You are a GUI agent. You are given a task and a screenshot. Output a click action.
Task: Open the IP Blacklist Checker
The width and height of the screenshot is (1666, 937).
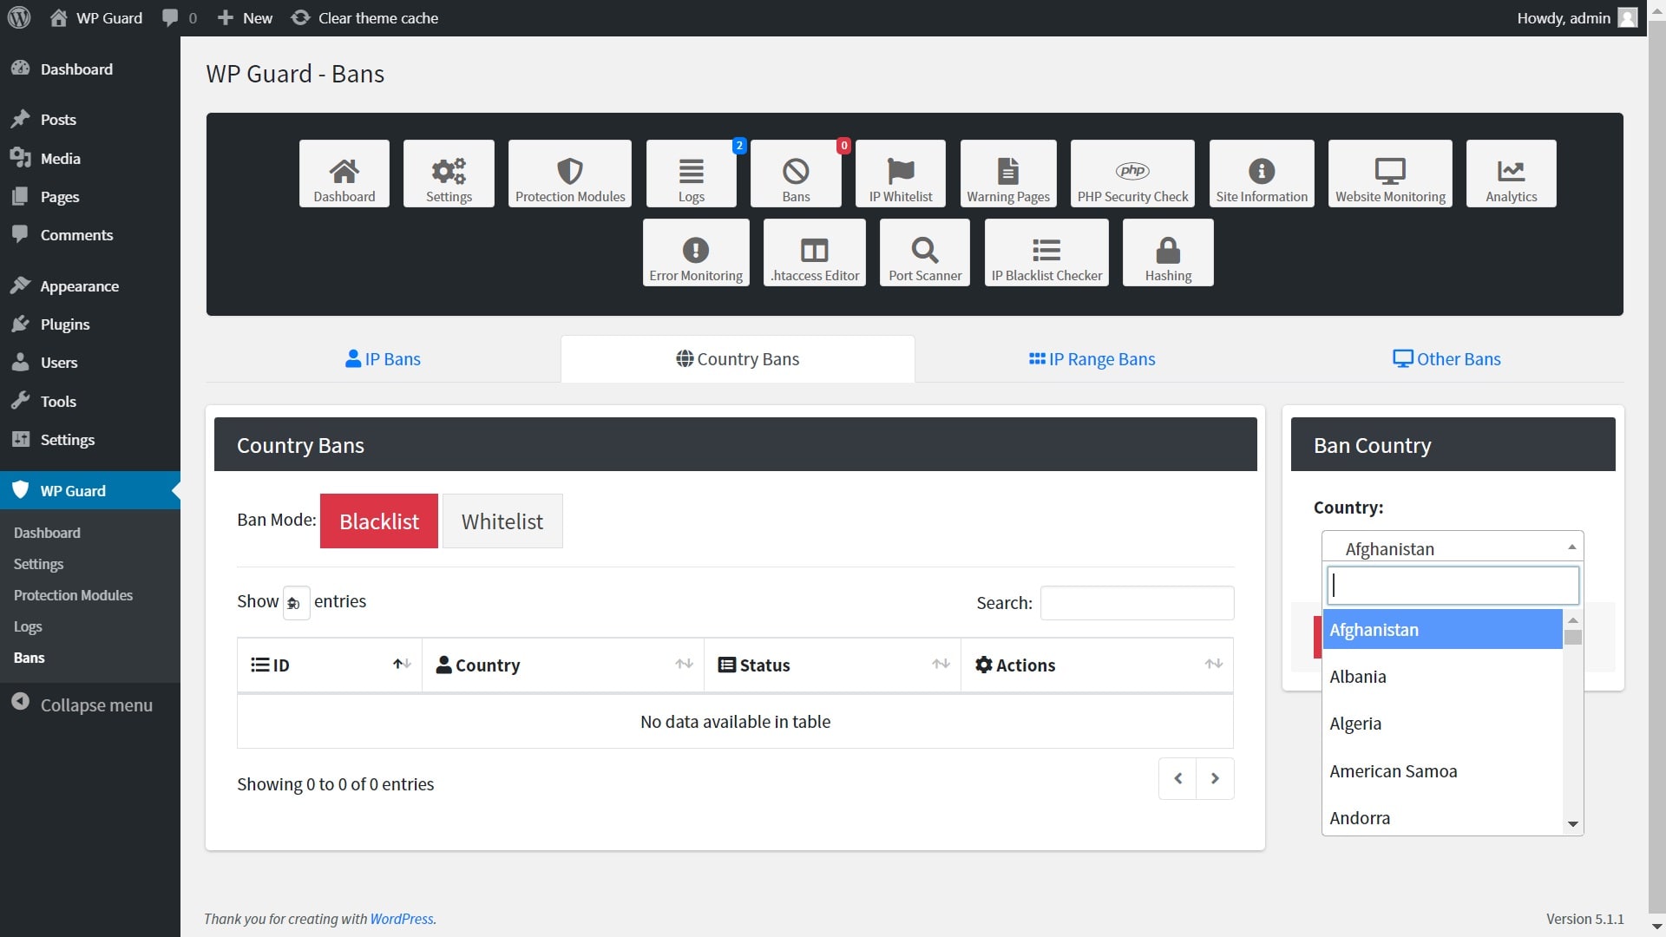(1046, 252)
